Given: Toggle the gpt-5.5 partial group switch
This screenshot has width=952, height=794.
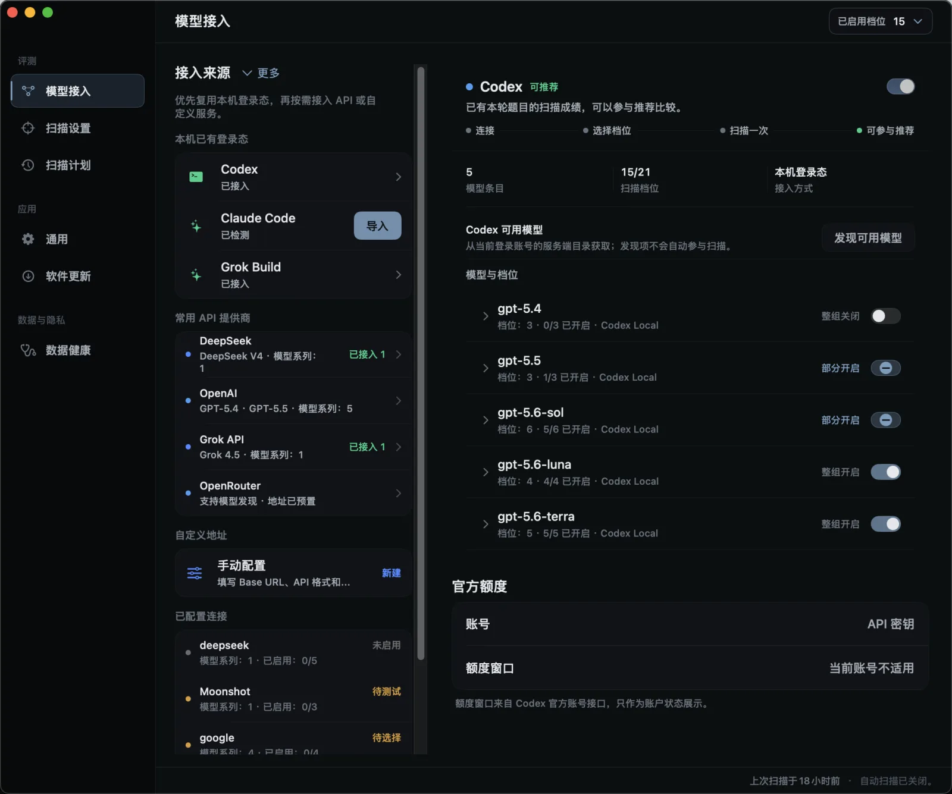Looking at the screenshot, I should [x=885, y=368].
